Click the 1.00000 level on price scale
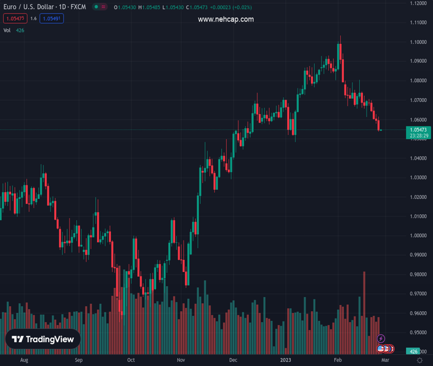Viewport: 433px width, 366px height. (x=418, y=235)
